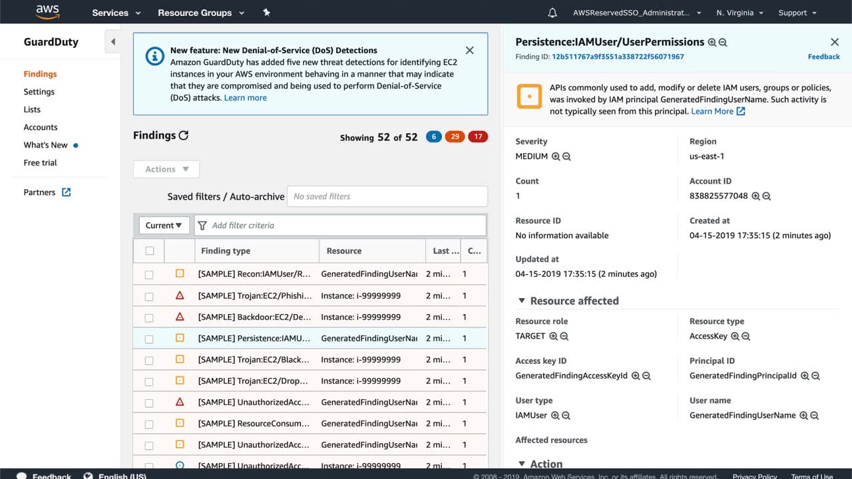Click the Finding ID link

[618, 57]
